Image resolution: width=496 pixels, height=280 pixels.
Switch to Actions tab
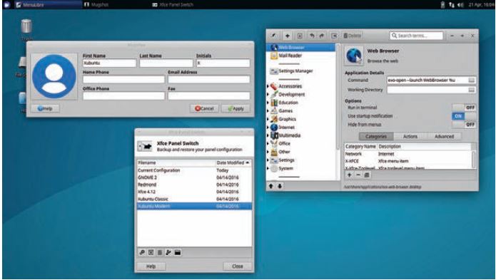[410, 136]
